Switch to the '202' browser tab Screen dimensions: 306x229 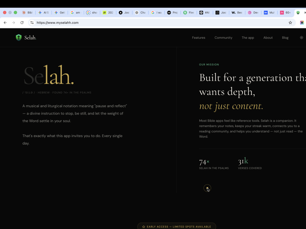(108, 13)
